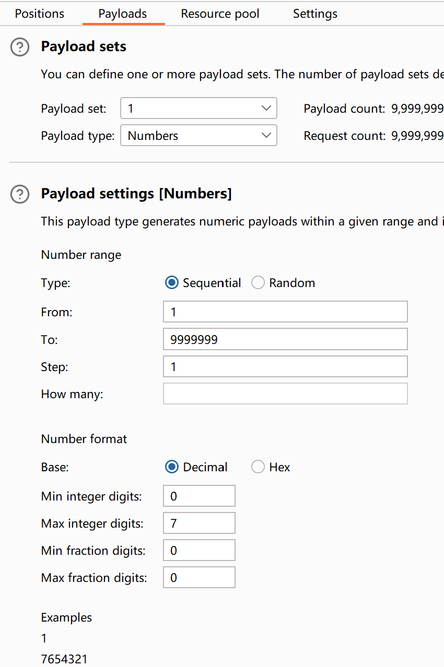Open the Payloads tab

(x=123, y=14)
